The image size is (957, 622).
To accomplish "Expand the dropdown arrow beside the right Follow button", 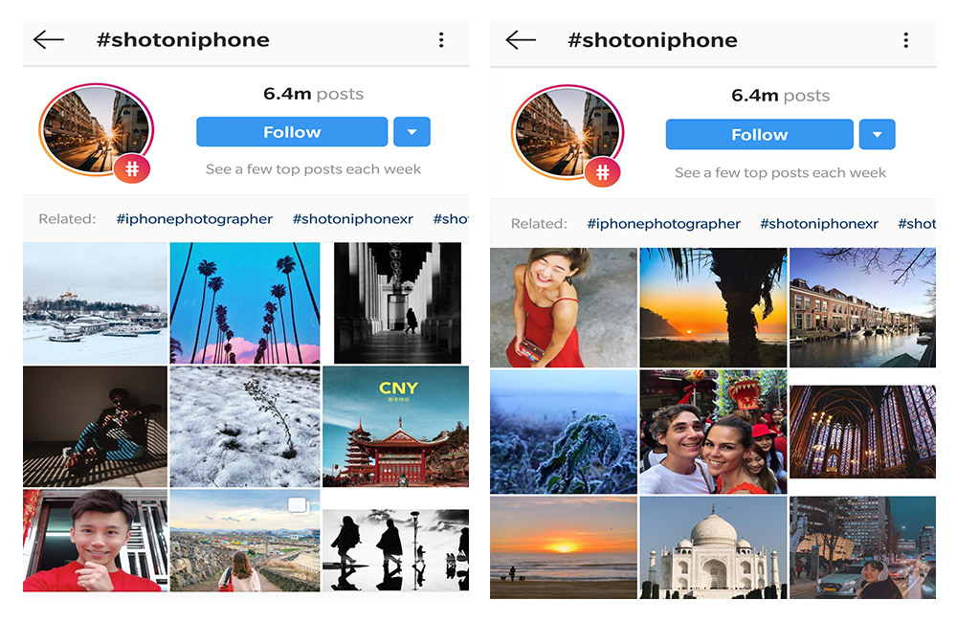I will (x=877, y=134).
